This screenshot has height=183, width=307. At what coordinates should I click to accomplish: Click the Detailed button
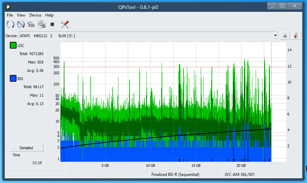point(26,148)
